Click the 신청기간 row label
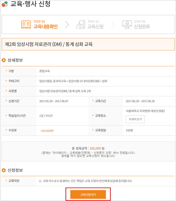This screenshot has width=176, height=201. click(14, 101)
